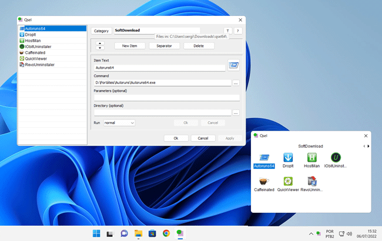Launch DropIt from Qsel launcher
The height and width of the screenshot is (241, 382).
point(288,161)
